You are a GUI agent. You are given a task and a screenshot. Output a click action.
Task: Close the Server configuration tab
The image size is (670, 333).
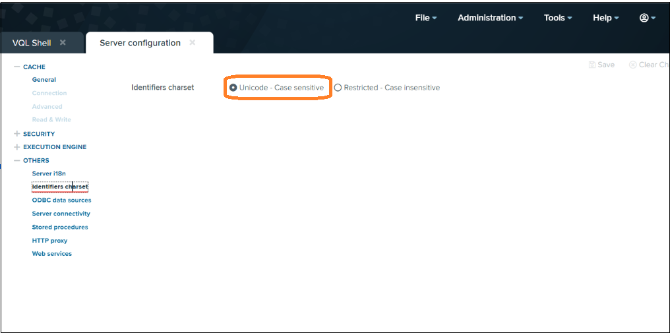click(193, 43)
